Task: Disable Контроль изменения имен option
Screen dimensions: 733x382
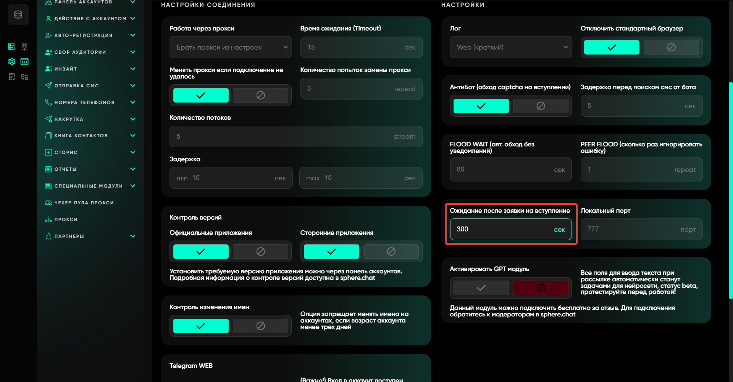Action: coord(260,326)
